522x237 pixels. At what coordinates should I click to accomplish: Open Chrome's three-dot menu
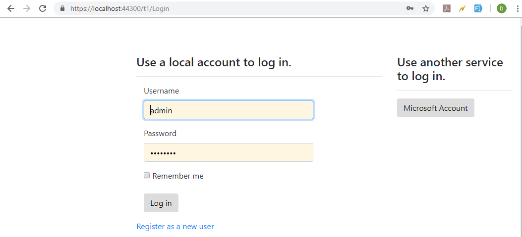(518, 8)
